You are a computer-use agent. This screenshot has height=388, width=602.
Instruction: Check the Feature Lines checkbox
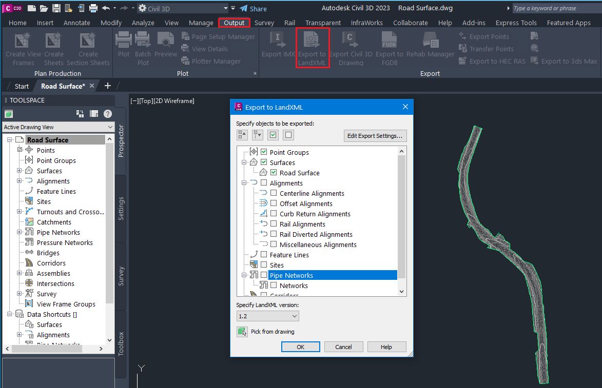[264, 255]
